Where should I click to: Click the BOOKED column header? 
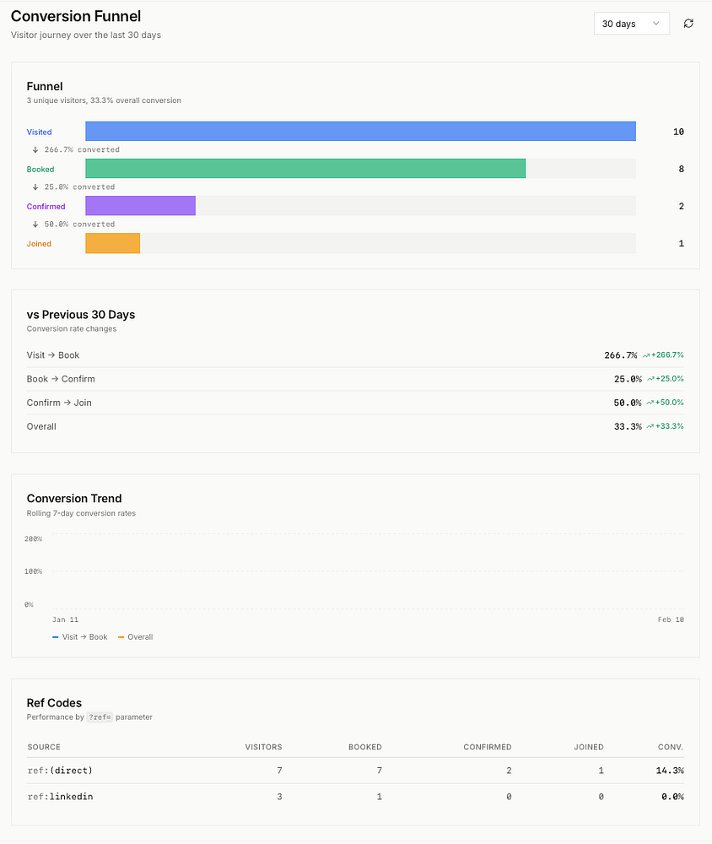365,747
